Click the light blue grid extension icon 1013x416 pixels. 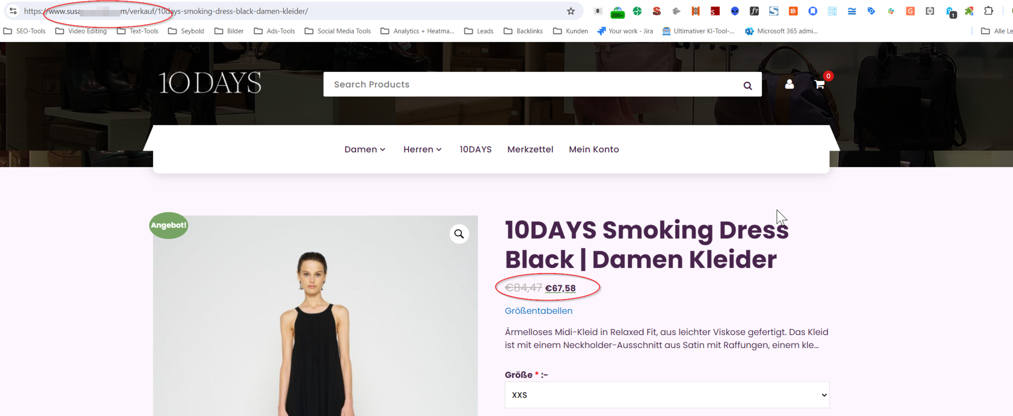(832, 11)
